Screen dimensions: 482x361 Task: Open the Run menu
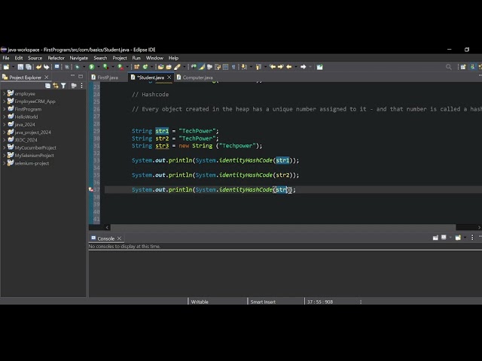click(x=136, y=58)
